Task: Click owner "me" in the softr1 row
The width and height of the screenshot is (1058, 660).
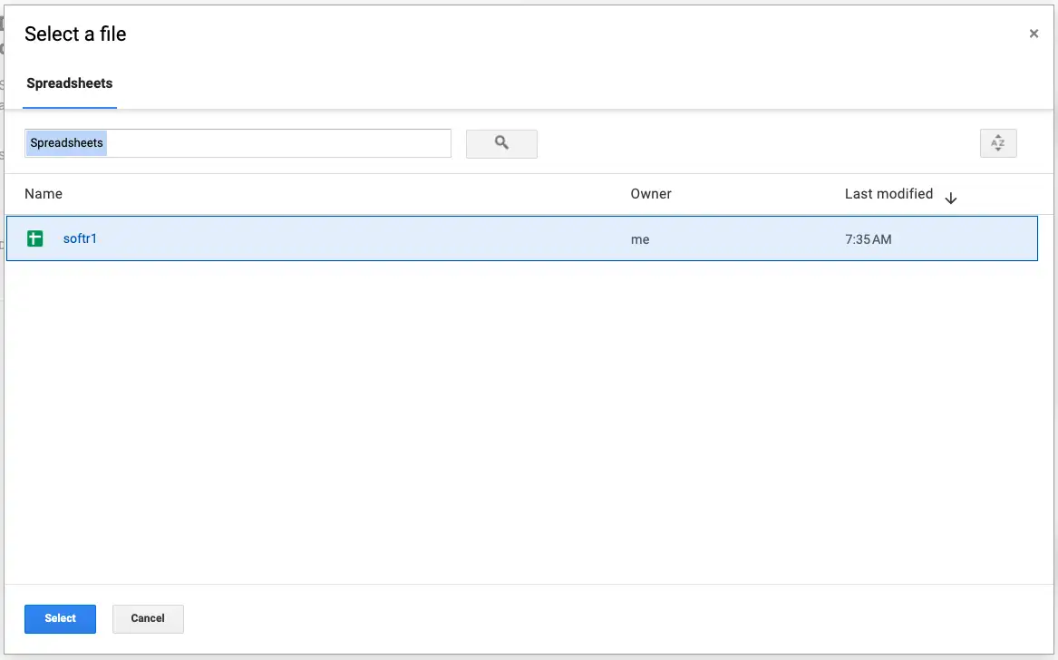Action: pyautogui.click(x=640, y=239)
